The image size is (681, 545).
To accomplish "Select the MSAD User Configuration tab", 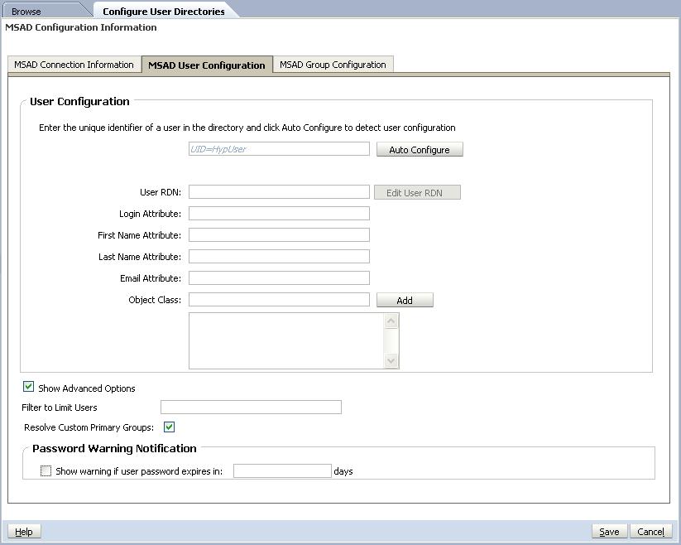I will click(x=206, y=64).
